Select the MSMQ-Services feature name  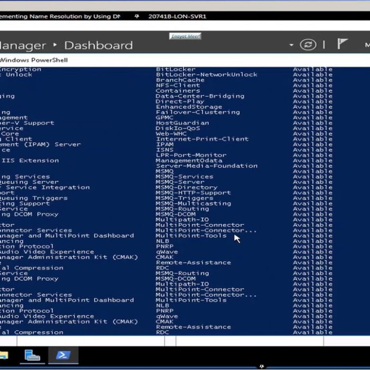point(184,177)
